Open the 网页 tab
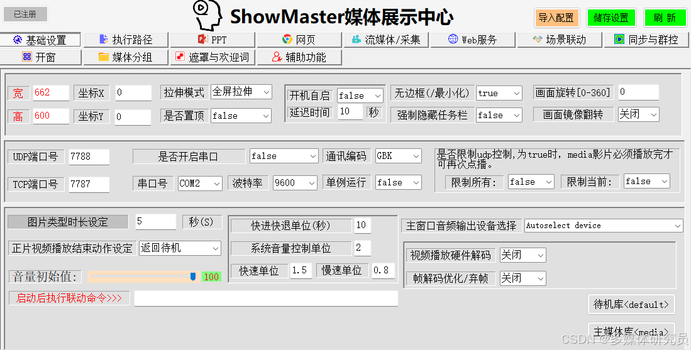The height and width of the screenshot is (350, 691). (x=299, y=40)
